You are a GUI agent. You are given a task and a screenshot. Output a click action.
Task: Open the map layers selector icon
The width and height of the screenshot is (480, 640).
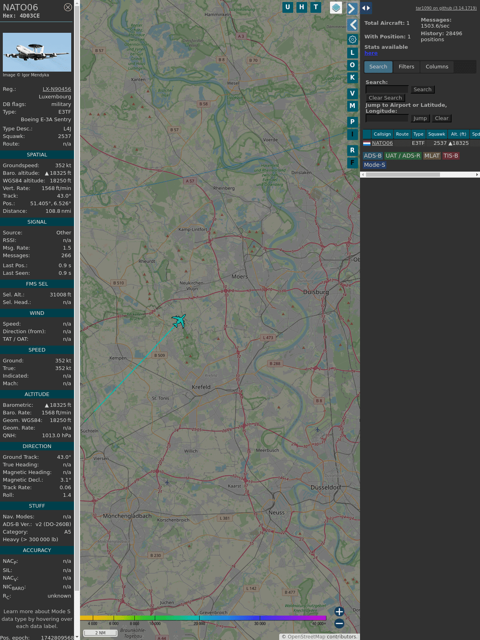[336, 8]
